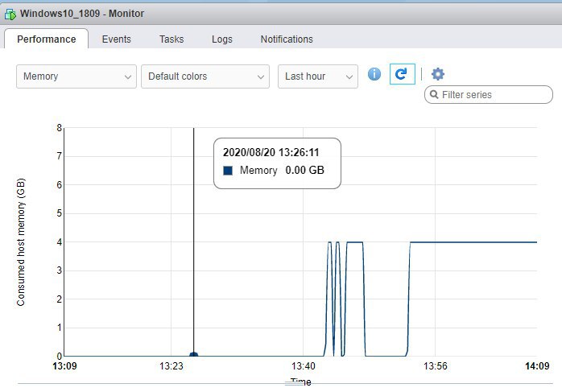Click the Filter series search field
This screenshot has height=392, width=562.
point(489,95)
